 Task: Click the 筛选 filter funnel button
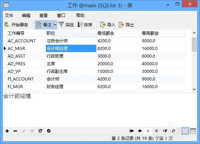[x=66, y=25]
